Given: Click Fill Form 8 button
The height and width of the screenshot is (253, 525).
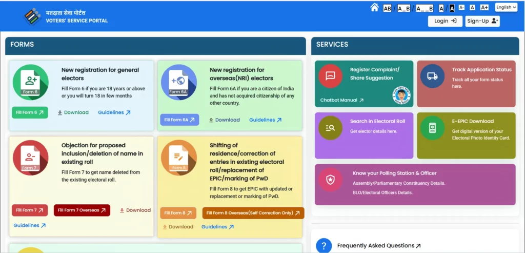Looking at the screenshot, I should point(178,213).
